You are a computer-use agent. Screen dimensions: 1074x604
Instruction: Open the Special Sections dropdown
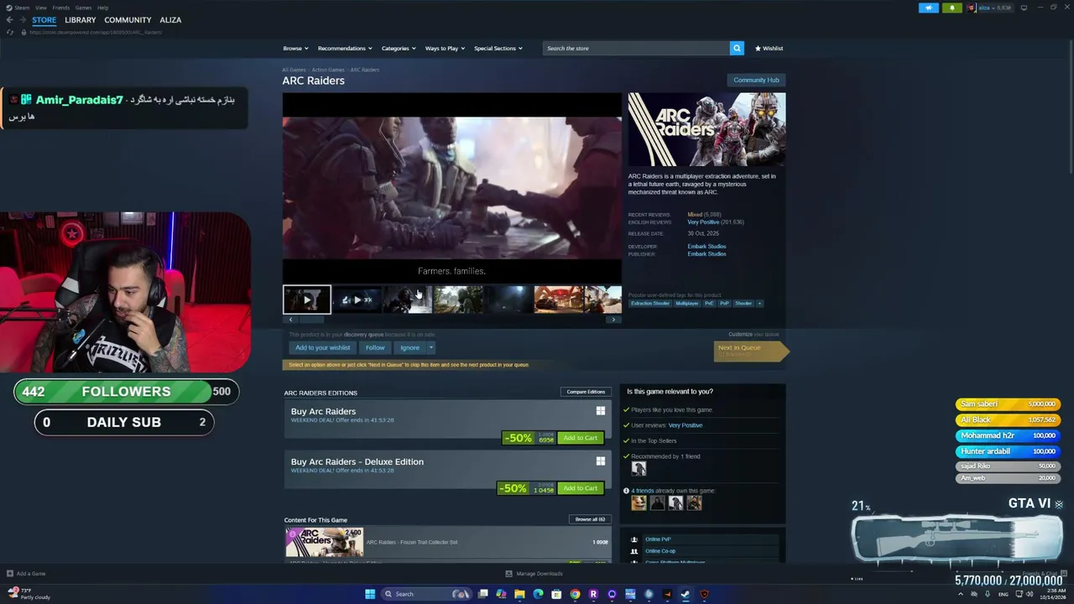[x=498, y=48]
